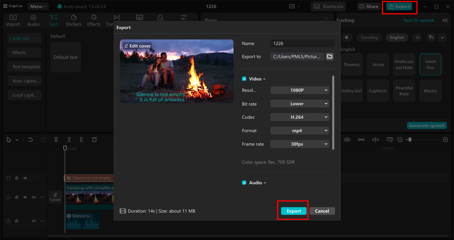This screenshot has width=454, height=240.
Task: Click Redo in the timeline toolbar
Action: point(43,140)
